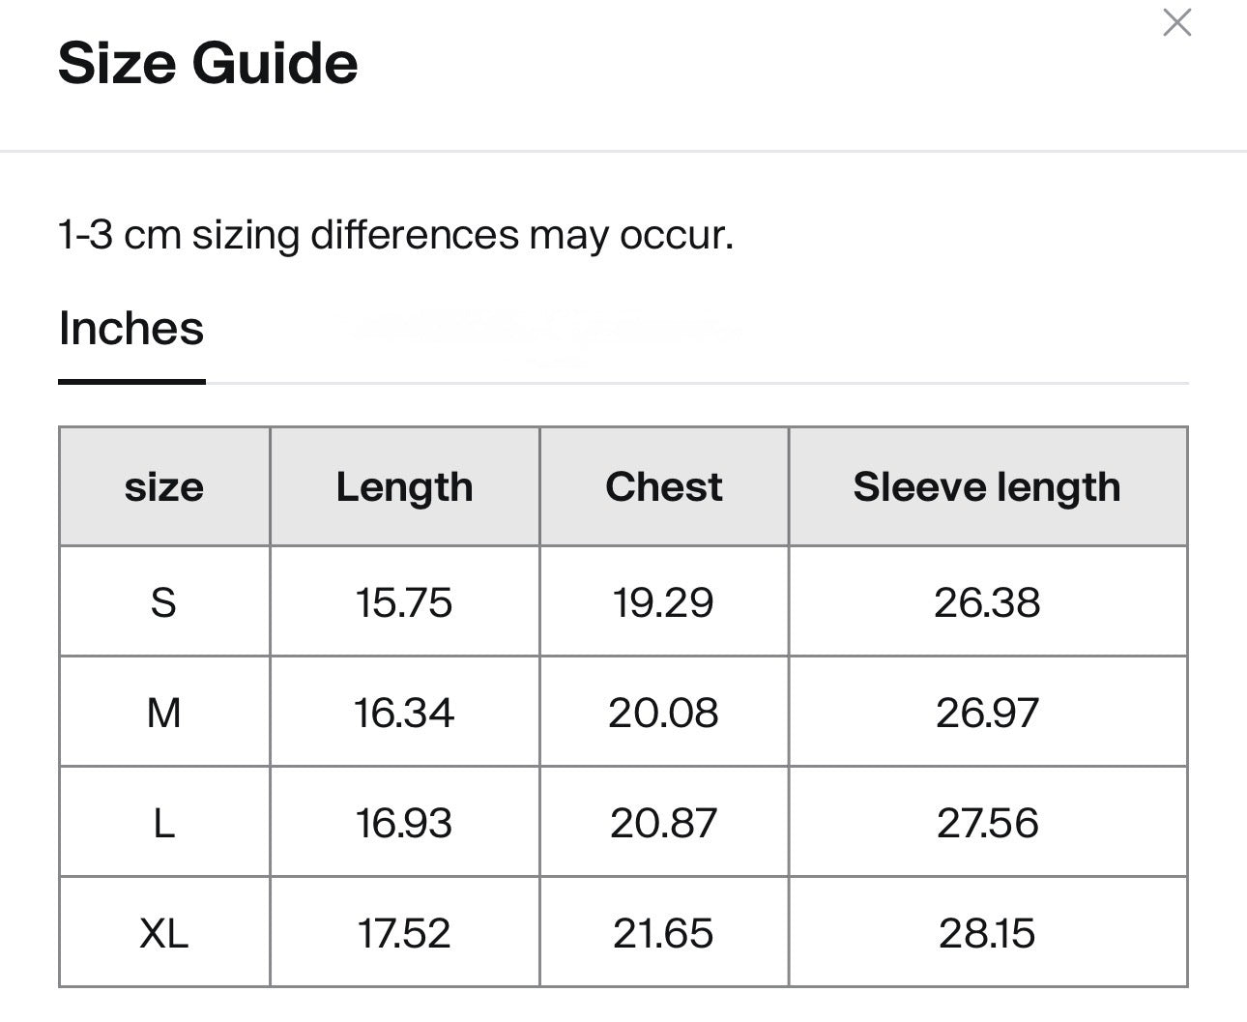Screen dimensions: 1247x1022
Task: Click the size column header
Action: [x=164, y=487]
